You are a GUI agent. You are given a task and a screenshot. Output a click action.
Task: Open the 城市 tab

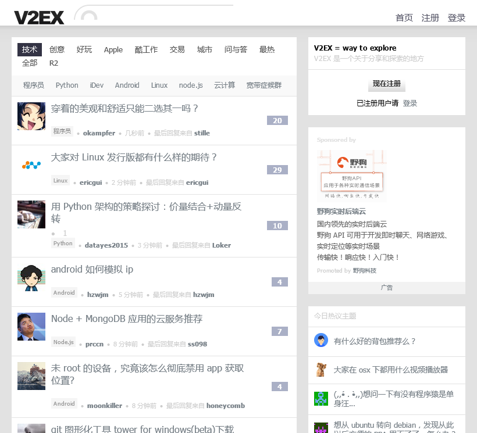[x=204, y=49]
